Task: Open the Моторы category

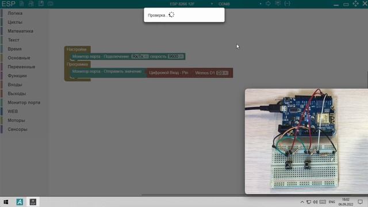Action: point(16,120)
